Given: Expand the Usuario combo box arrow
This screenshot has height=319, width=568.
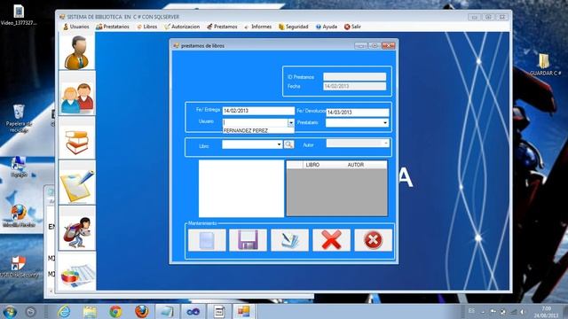Looking at the screenshot, I should click(291, 123).
